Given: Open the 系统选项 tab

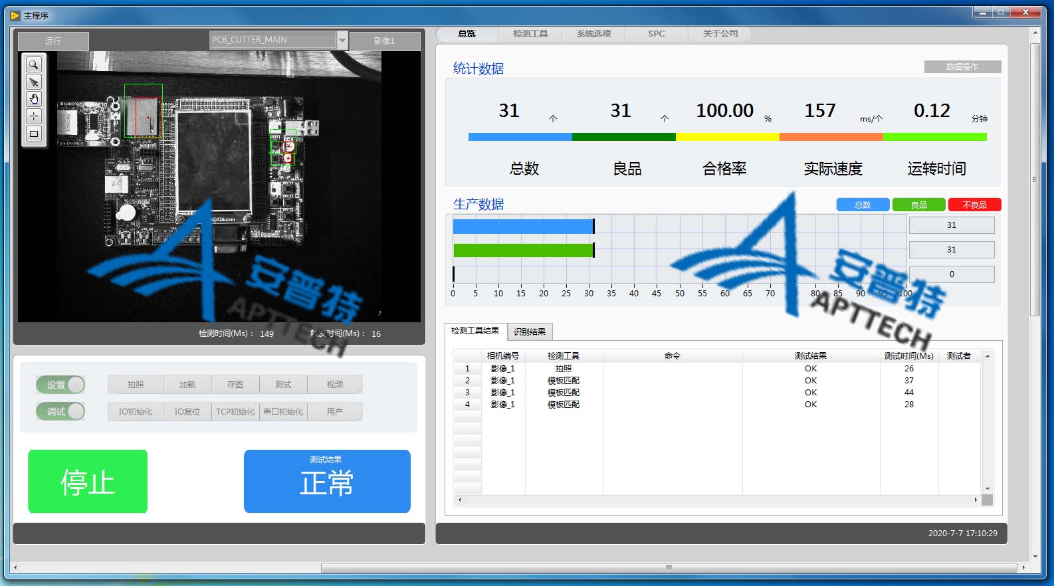Looking at the screenshot, I should pyautogui.click(x=593, y=33).
